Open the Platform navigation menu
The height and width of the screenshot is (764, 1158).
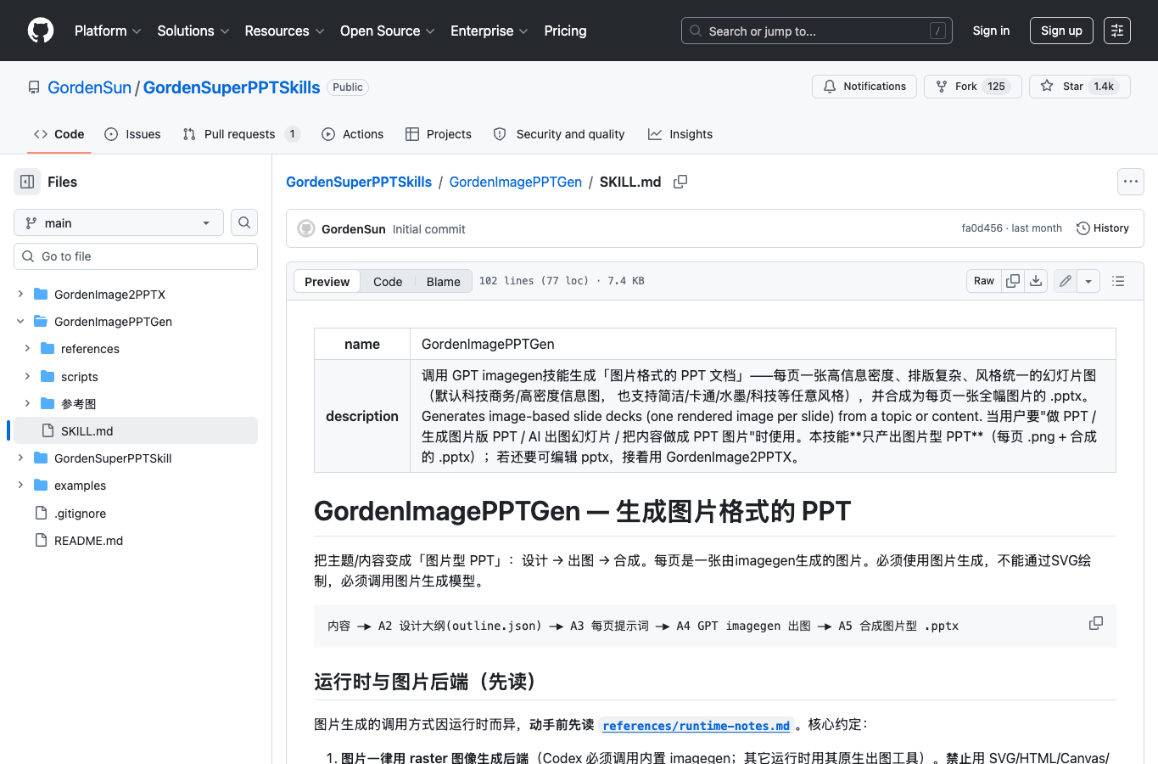108,31
